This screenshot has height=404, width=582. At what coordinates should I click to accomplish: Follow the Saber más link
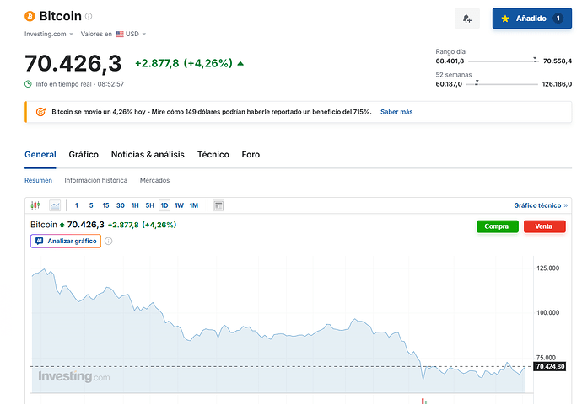pyautogui.click(x=396, y=112)
